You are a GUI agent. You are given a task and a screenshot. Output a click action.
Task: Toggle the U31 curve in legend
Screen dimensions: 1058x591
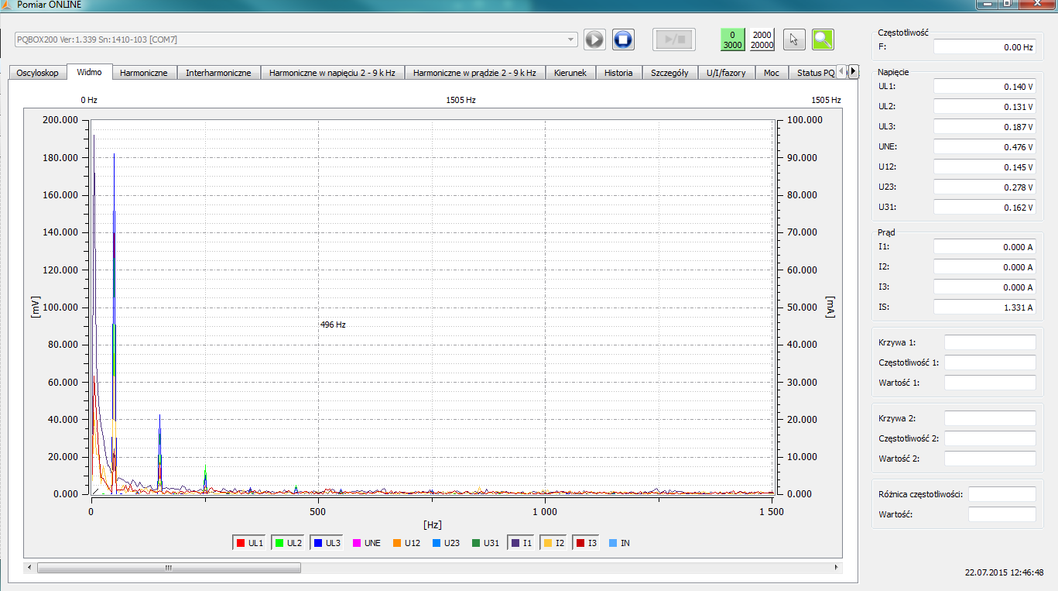tap(486, 543)
